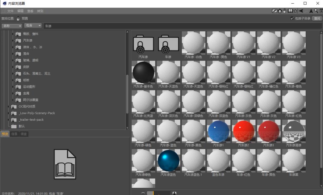Click the pencil edit icon in the toolbar
The width and height of the screenshot is (323, 195).
click(274, 11)
